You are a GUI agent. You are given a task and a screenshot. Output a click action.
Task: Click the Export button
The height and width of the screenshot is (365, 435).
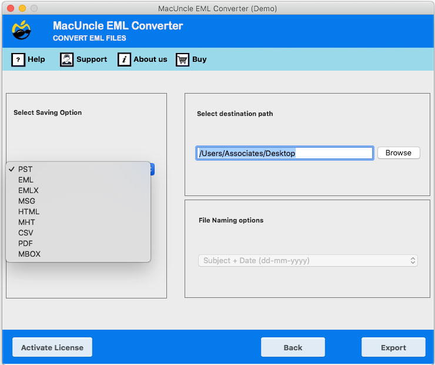point(393,347)
